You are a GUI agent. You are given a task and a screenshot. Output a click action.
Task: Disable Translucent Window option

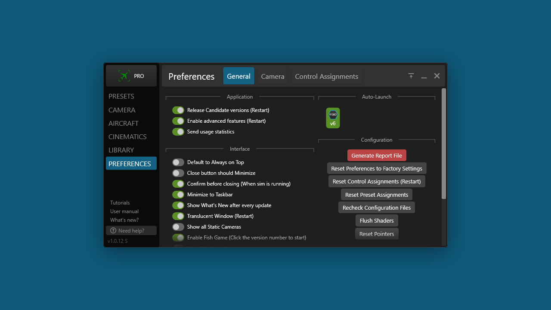pos(178,216)
